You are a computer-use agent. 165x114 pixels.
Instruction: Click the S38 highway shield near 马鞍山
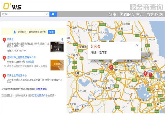click(118, 79)
